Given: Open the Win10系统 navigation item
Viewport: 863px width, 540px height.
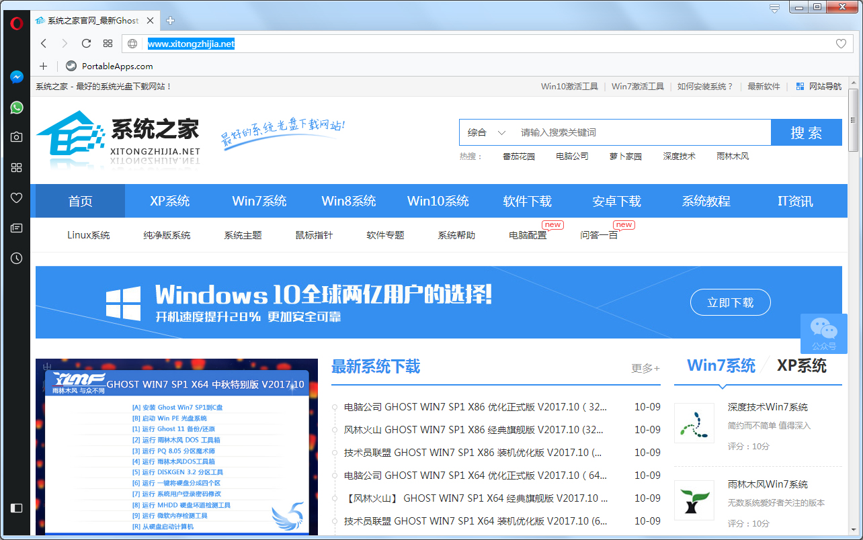Looking at the screenshot, I should tap(438, 201).
